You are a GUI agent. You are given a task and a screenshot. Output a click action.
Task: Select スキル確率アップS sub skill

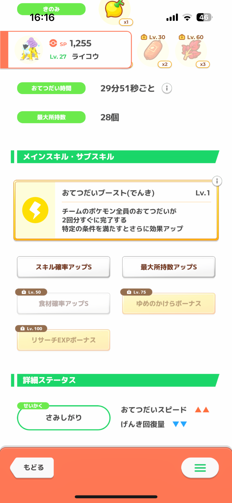[x=64, y=267]
